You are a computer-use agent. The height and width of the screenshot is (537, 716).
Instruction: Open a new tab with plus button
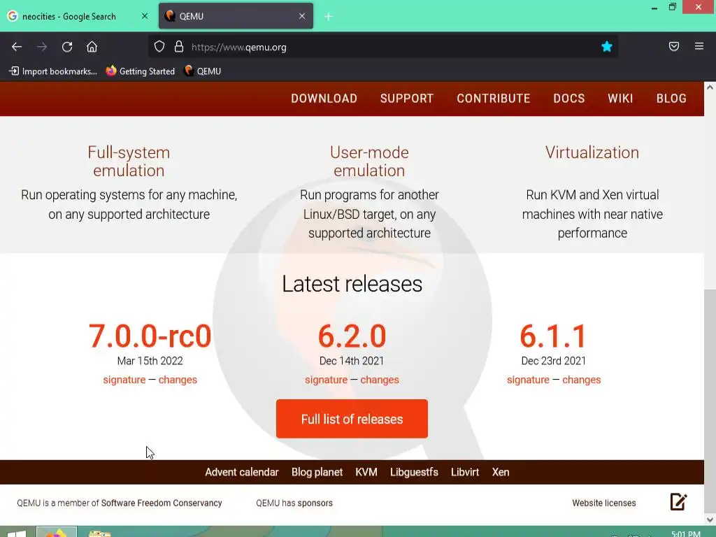(329, 17)
